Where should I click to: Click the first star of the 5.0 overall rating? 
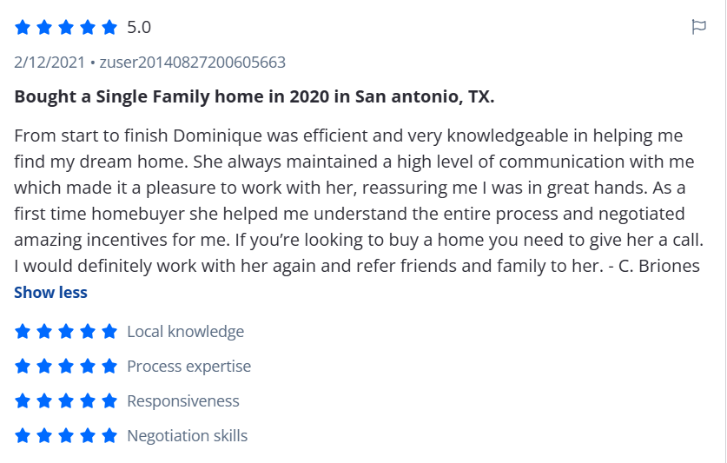(23, 28)
